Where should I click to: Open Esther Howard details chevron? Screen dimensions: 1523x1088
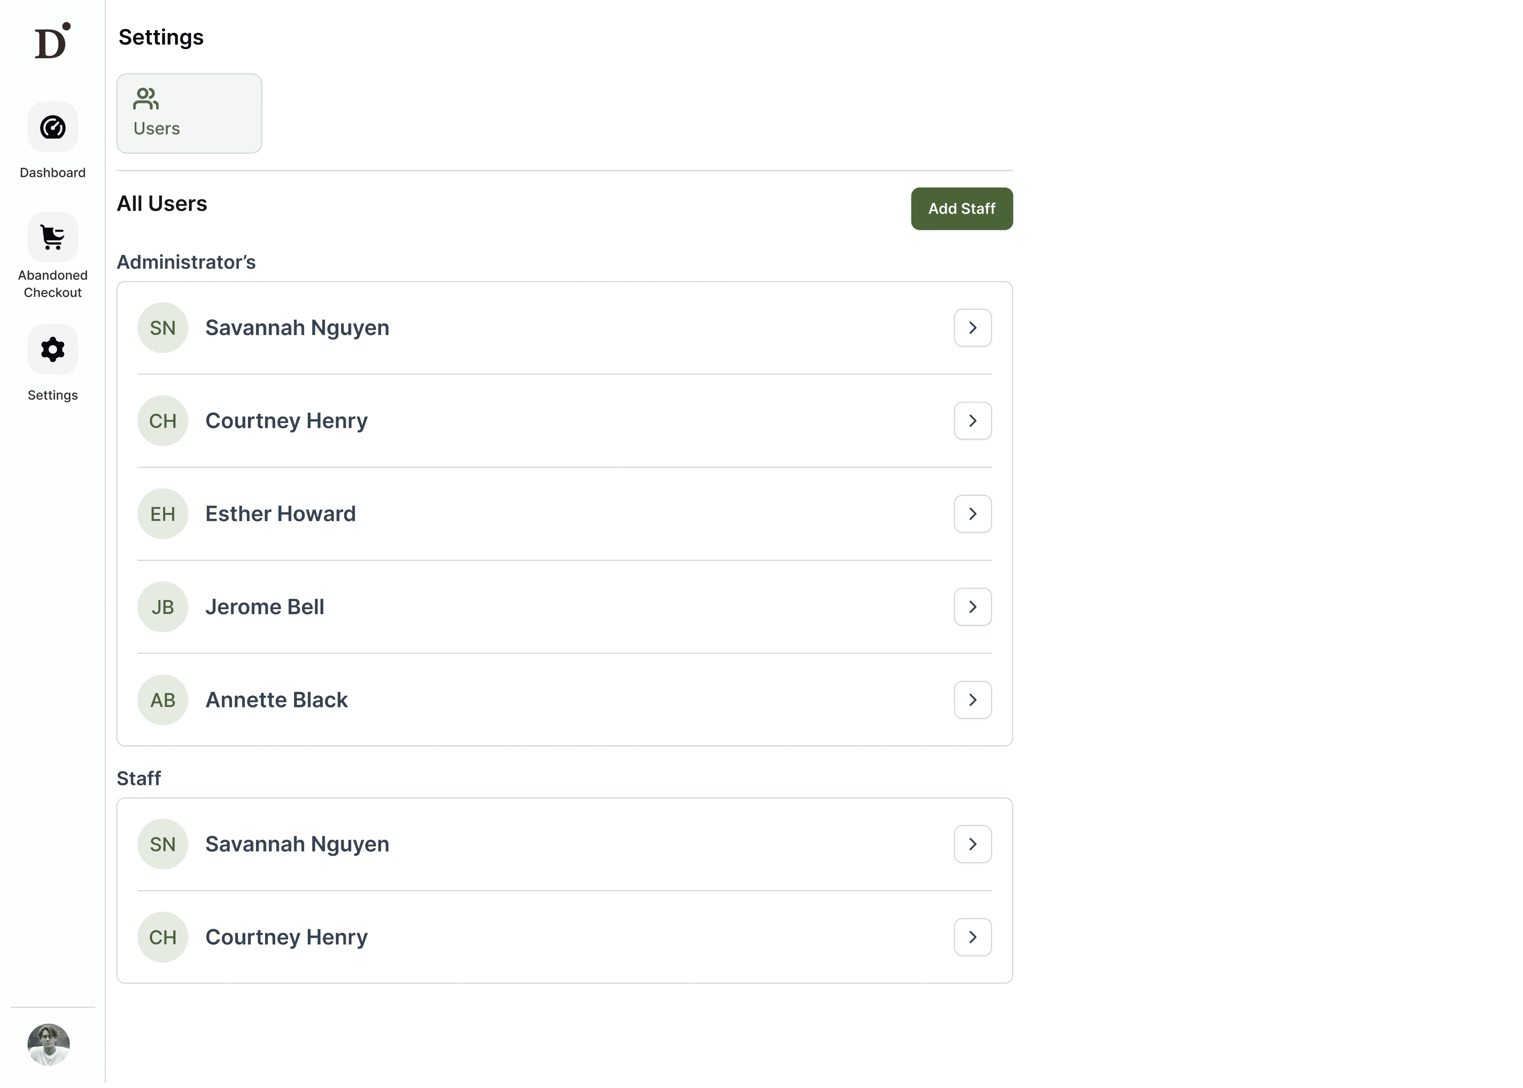tap(973, 514)
